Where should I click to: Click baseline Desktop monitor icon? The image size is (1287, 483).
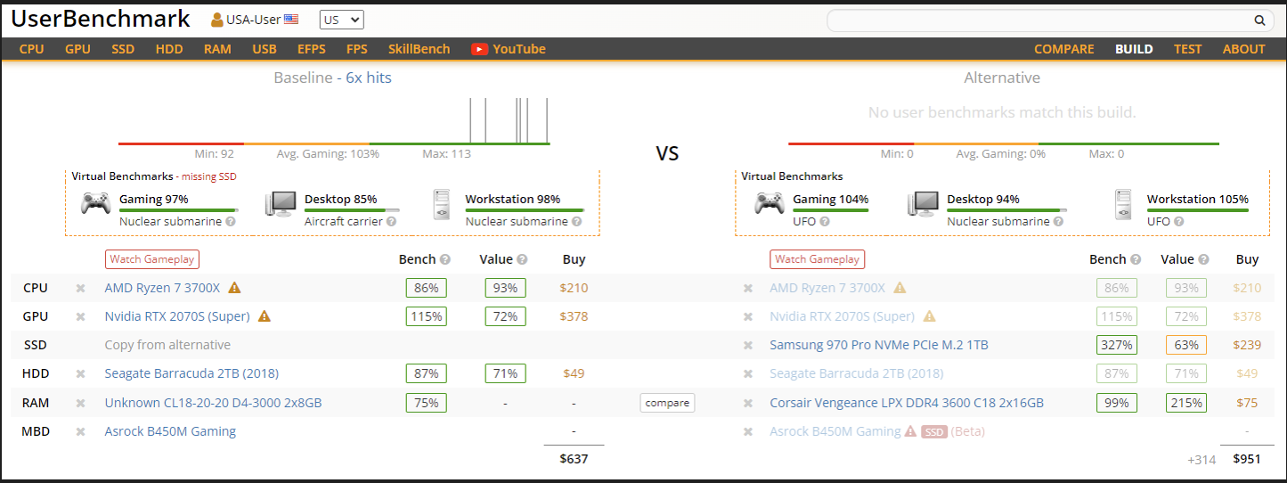[x=280, y=204]
